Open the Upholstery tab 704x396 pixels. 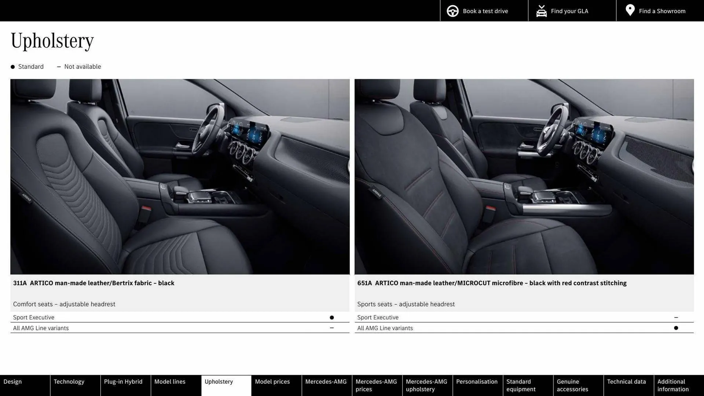[x=219, y=381]
